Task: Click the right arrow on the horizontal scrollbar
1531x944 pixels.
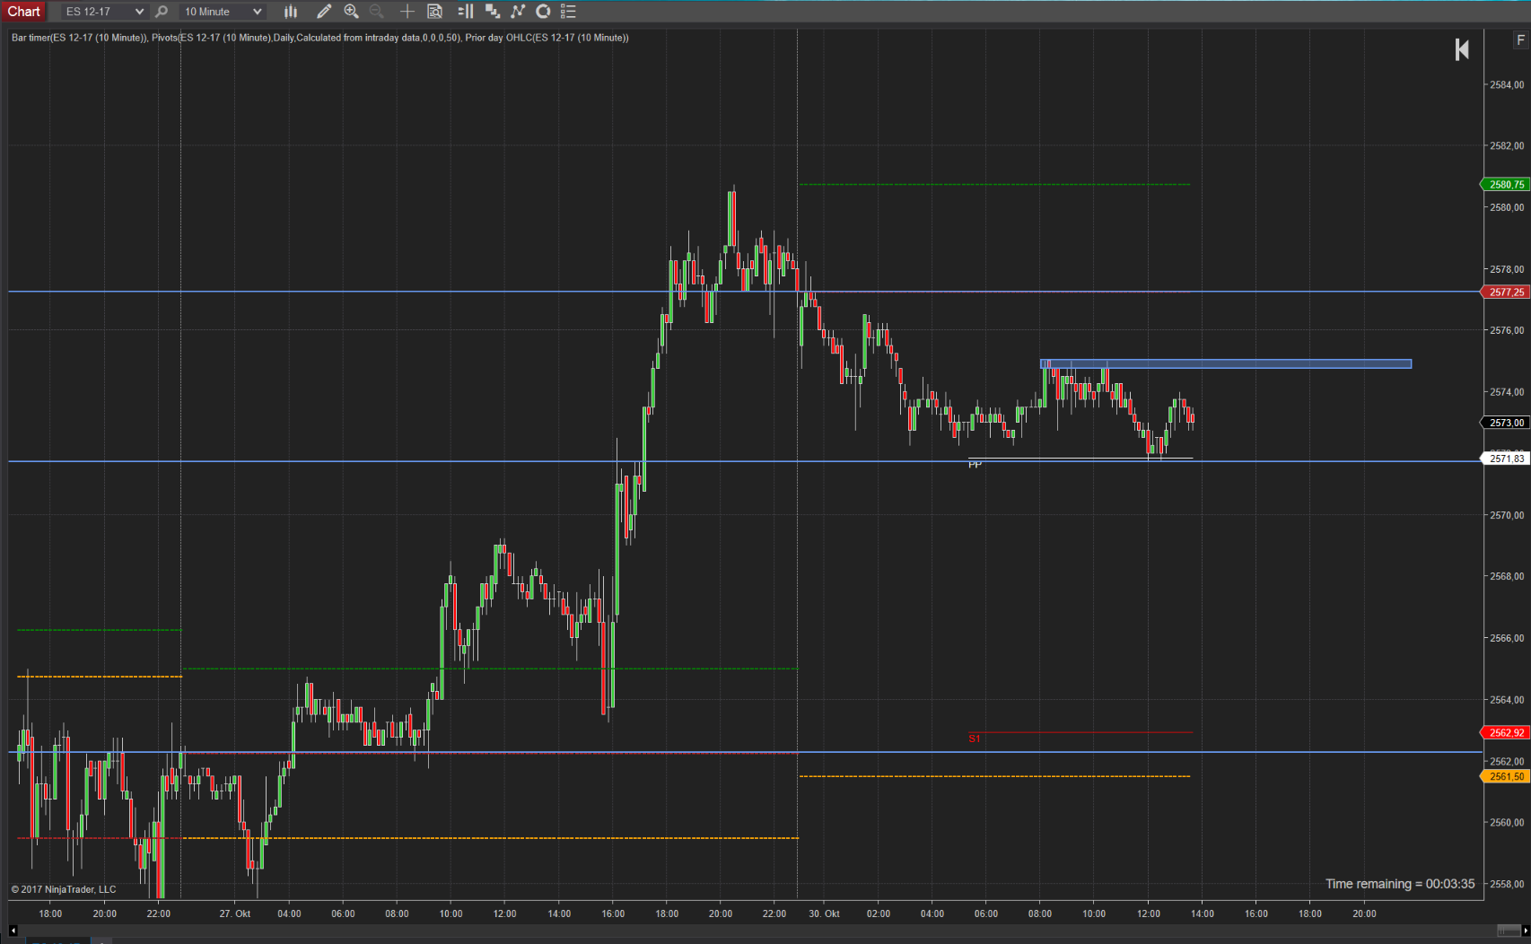Action: click(x=1526, y=931)
